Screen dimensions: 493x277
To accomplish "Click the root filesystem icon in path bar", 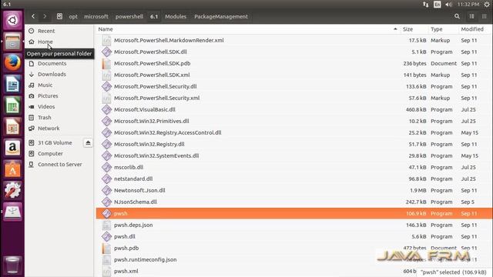I will click(x=59, y=16).
